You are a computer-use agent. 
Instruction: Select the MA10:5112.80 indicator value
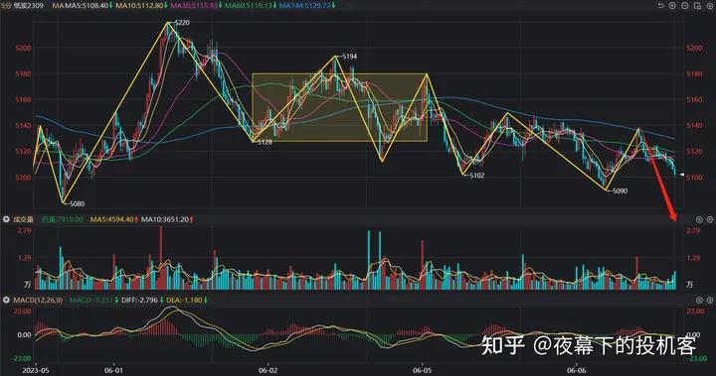[140, 6]
